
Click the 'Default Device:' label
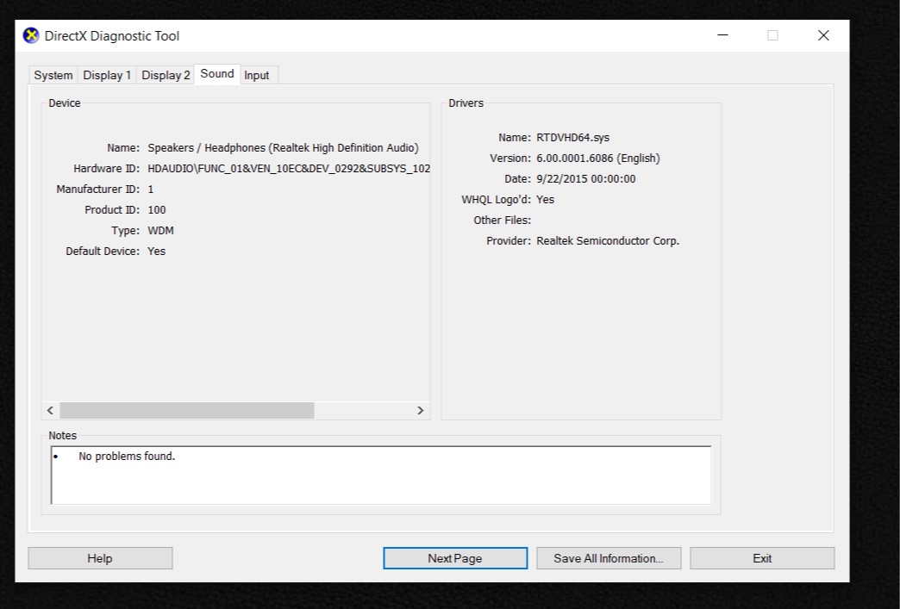pos(103,252)
